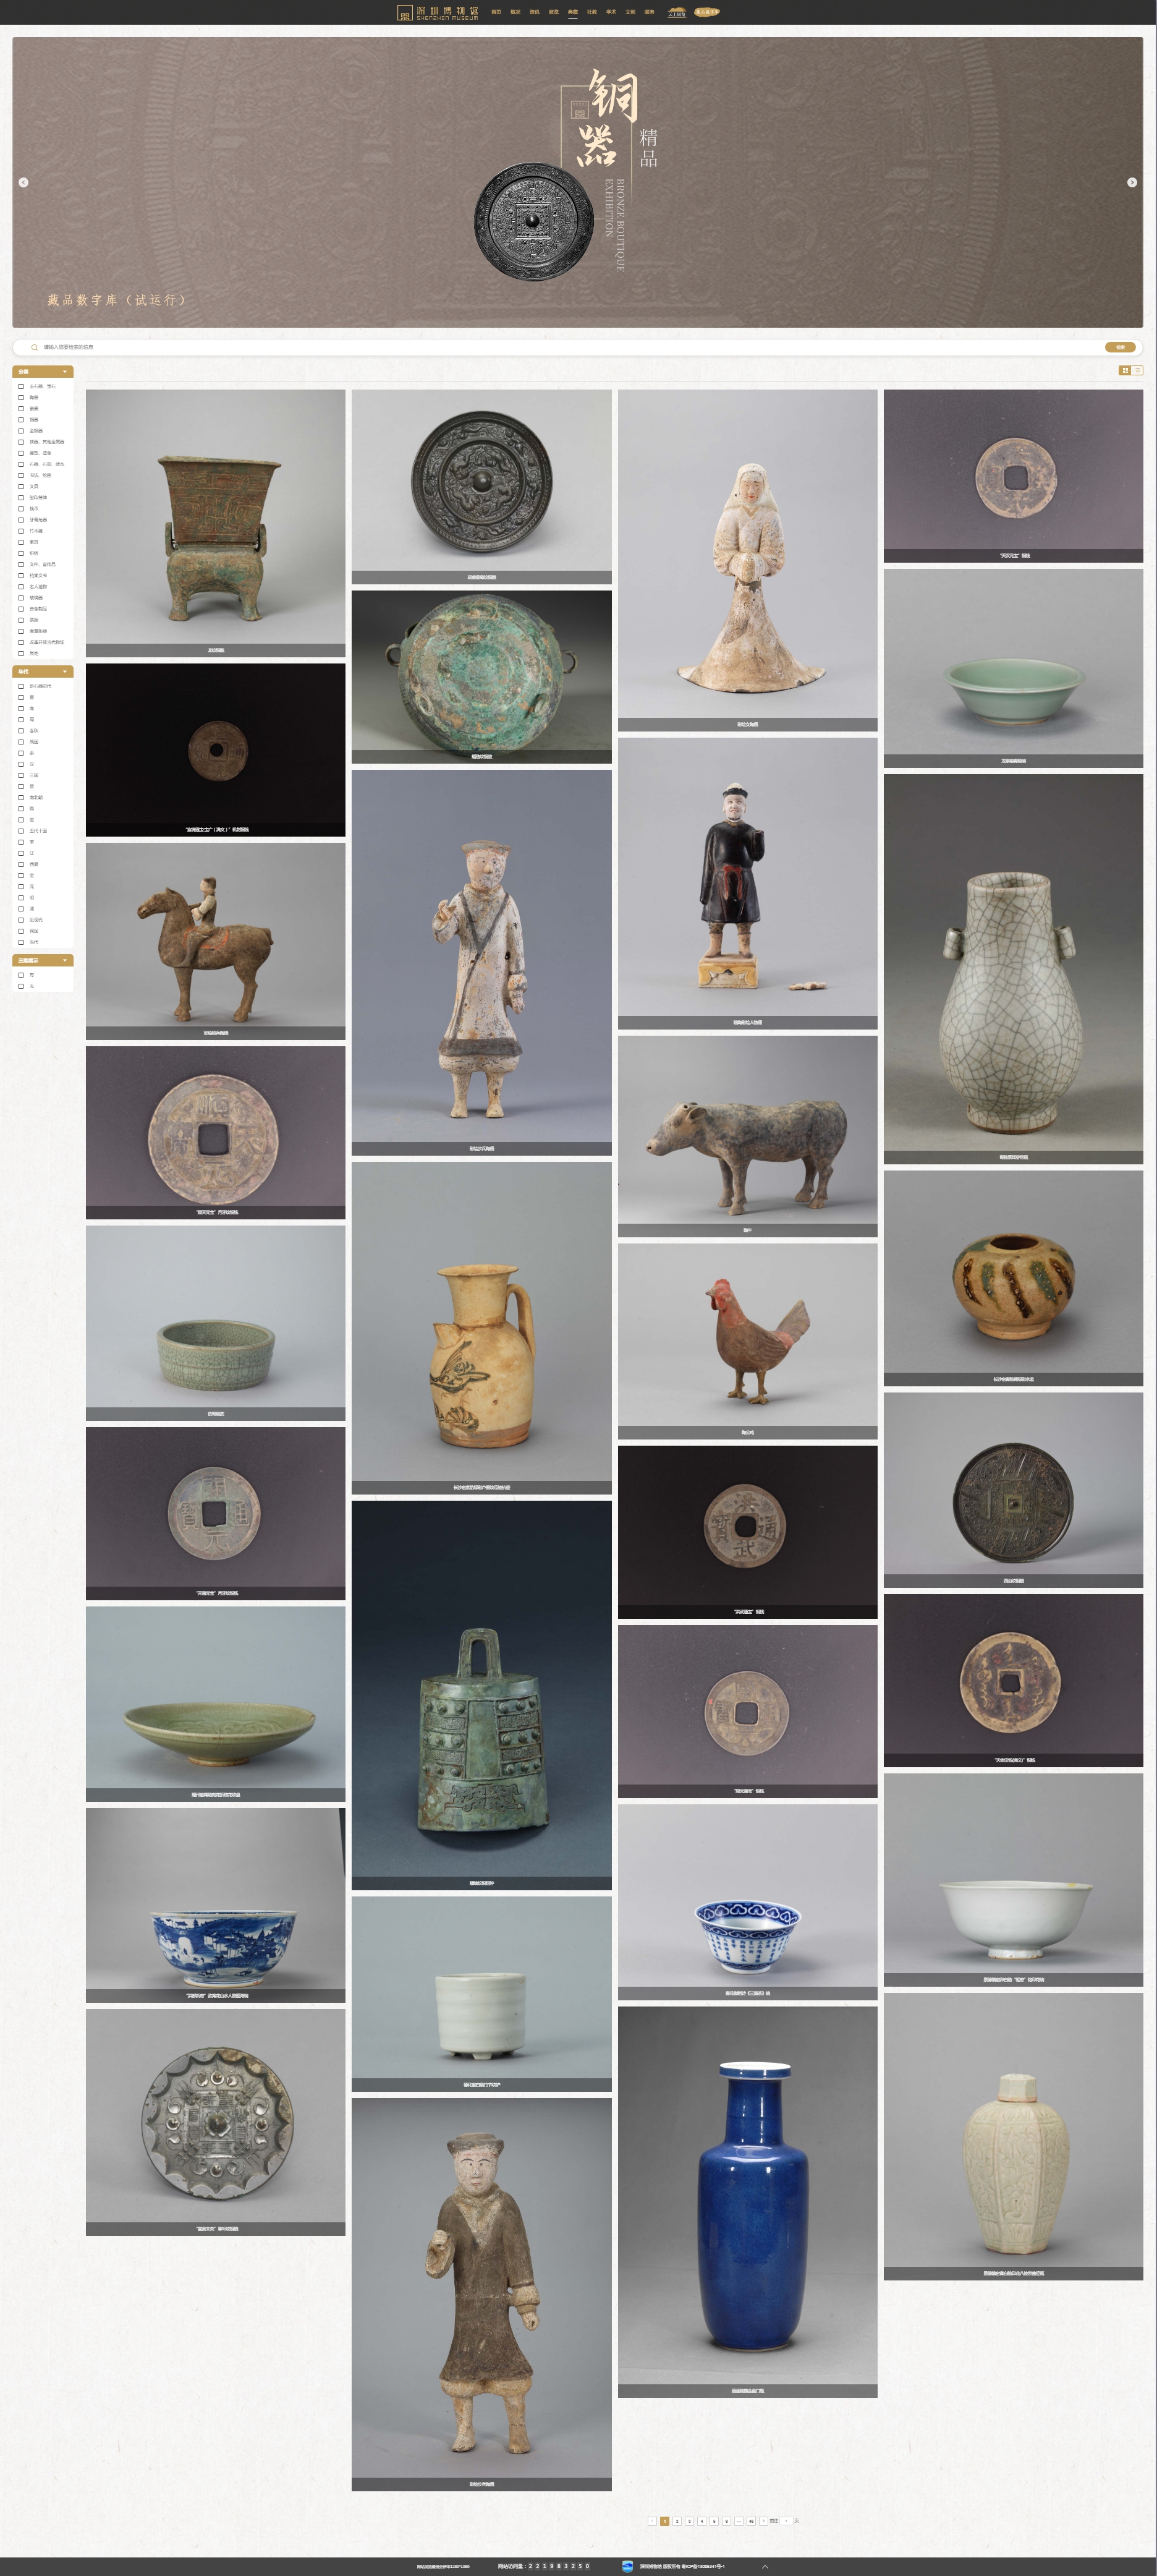1157x2576 pixels.
Task: Click the back-to-top chevron in footer
Action: (765, 2566)
